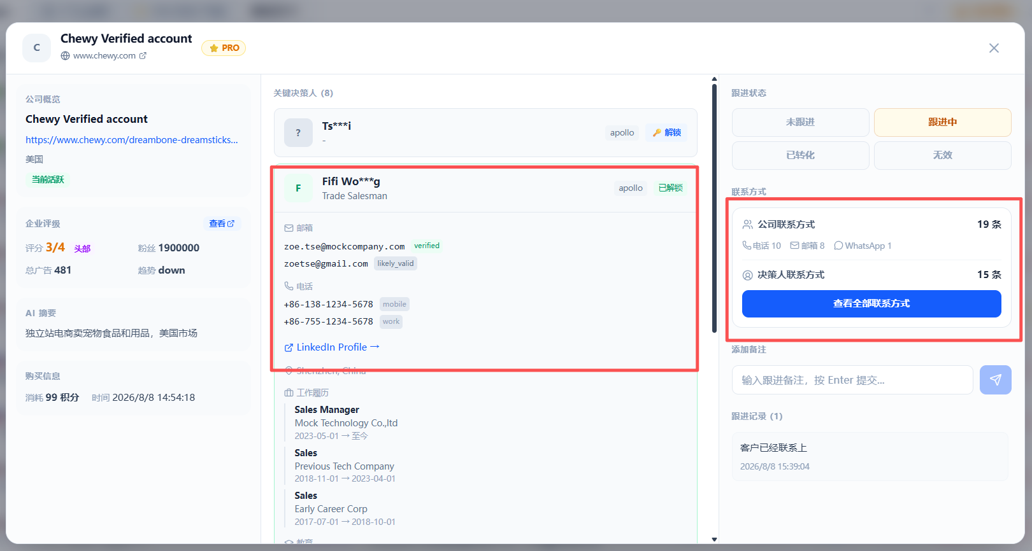The height and width of the screenshot is (551, 1032).
Task: Click the 邮箱 8 email count
Action: click(x=807, y=246)
